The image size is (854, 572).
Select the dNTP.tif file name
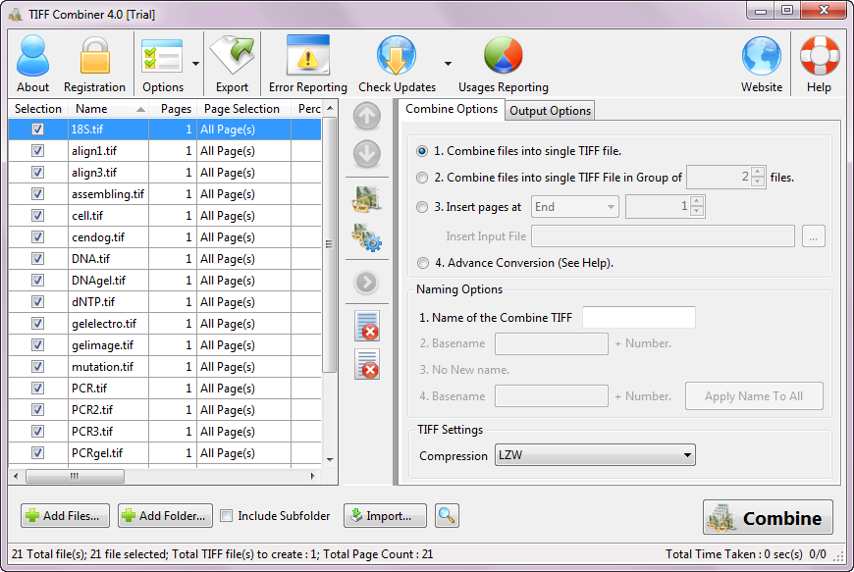tap(93, 302)
